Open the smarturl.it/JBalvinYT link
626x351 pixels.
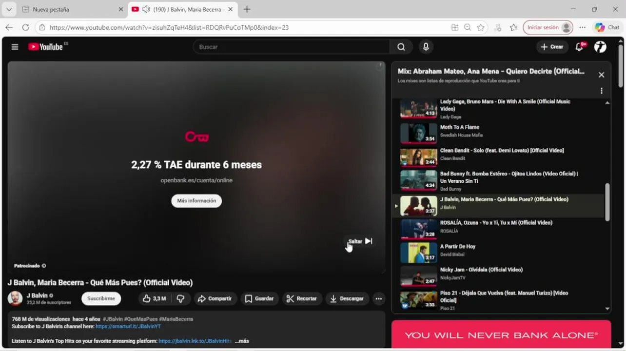(128, 326)
